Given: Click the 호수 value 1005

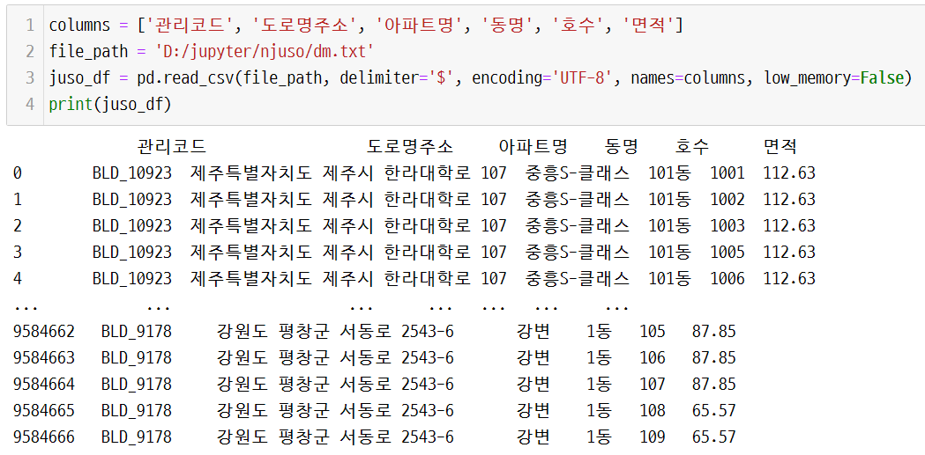Looking at the screenshot, I should coord(727,252).
